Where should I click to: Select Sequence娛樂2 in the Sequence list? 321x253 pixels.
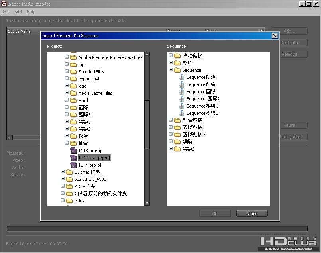[x=202, y=113]
